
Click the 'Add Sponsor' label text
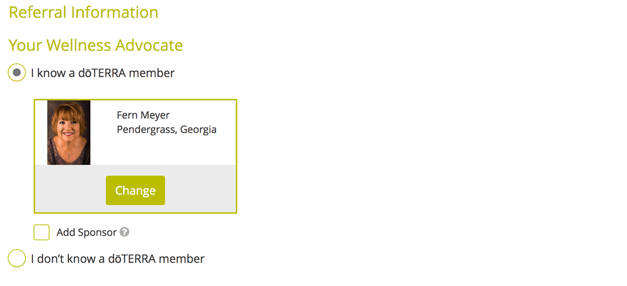point(87,233)
